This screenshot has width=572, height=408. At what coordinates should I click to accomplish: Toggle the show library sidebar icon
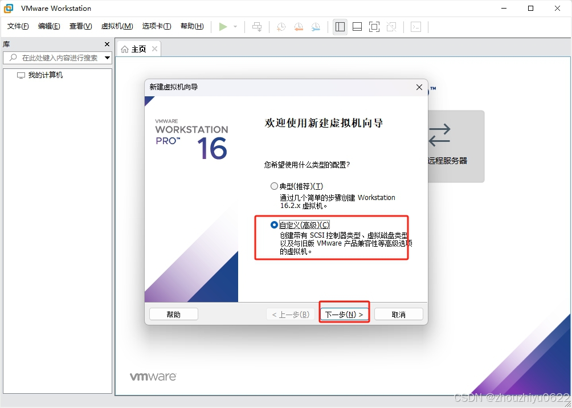pos(340,27)
